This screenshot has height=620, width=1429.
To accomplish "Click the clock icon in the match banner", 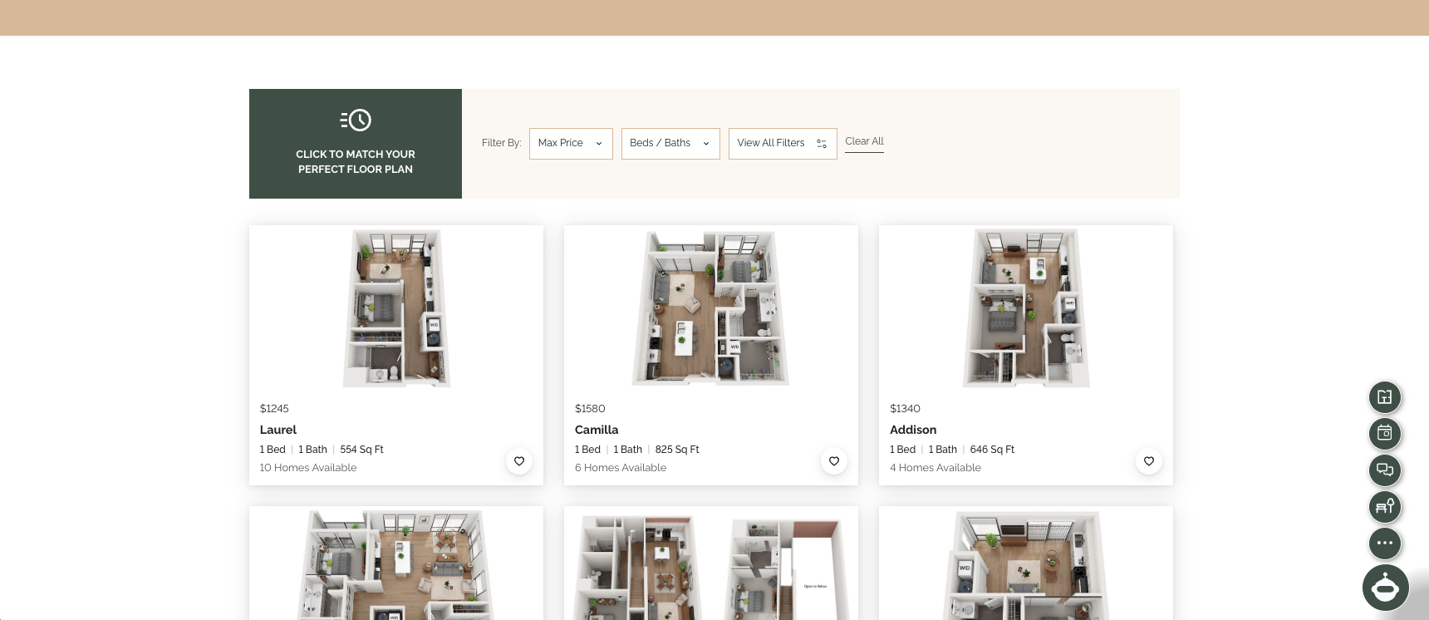I will (356, 121).
